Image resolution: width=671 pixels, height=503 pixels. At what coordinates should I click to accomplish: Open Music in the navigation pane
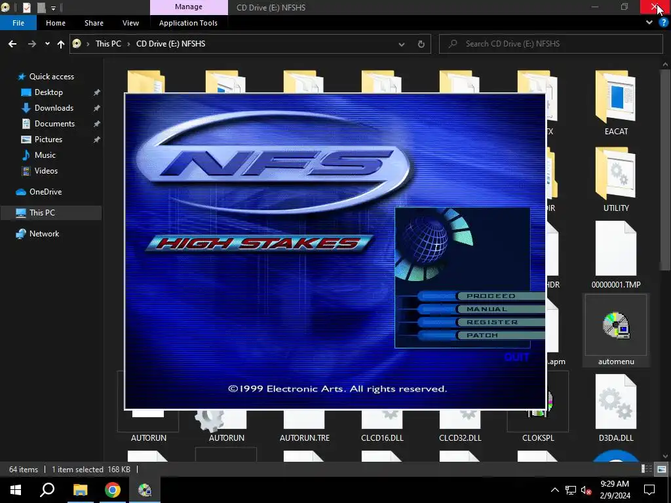click(45, 155)
